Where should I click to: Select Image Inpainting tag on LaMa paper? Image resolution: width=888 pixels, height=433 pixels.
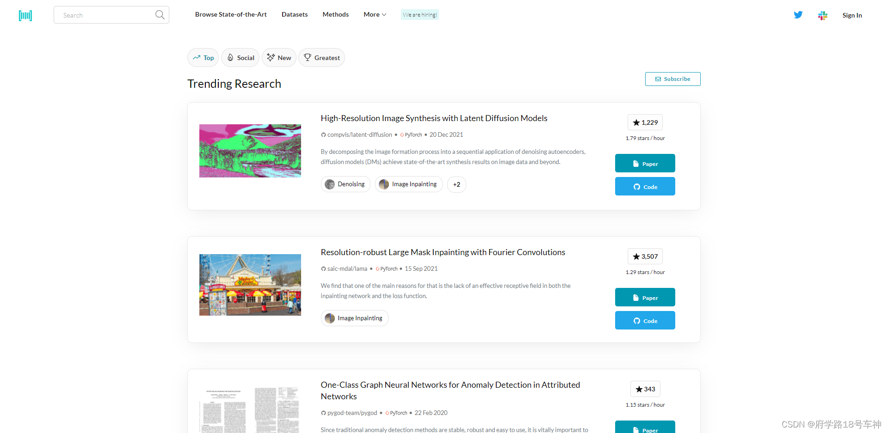pos(354,318)
